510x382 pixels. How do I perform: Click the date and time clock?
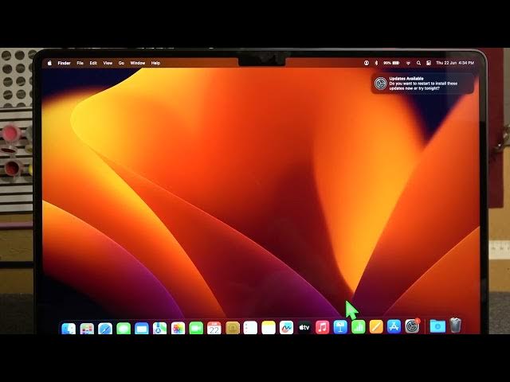455,63
